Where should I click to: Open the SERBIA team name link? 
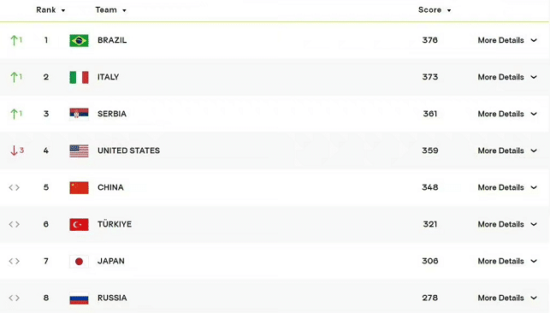(x=112, y=114)
